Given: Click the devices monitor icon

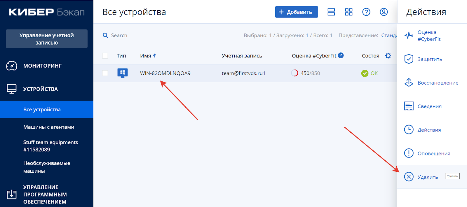Looking at the screenshot, I should pos(12,89).
